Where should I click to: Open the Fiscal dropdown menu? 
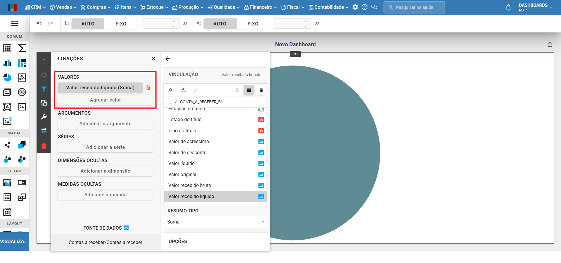click(x=293, y=7)
